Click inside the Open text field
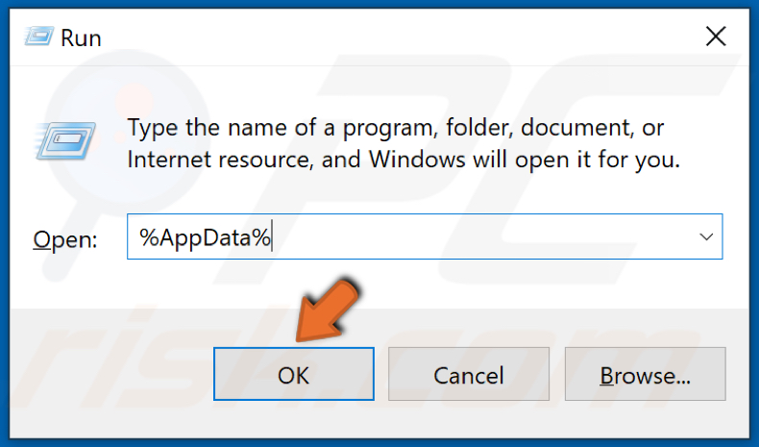The image size is (759, 447). tap(425, 236)
